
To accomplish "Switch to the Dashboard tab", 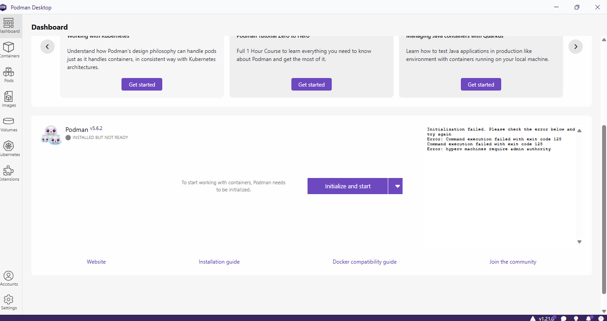I will pyautogui.click(x=9, y=26).
